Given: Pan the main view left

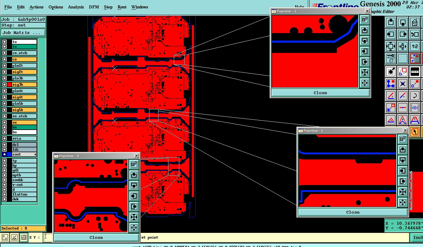Looking at the screenshot, I should [x=391, y=34].
